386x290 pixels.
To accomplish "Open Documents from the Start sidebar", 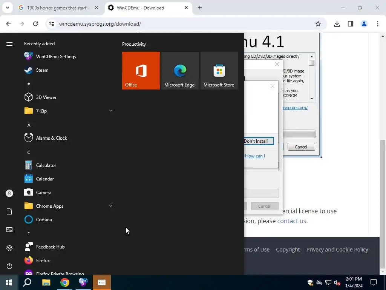I will click(x=9, y=211).
